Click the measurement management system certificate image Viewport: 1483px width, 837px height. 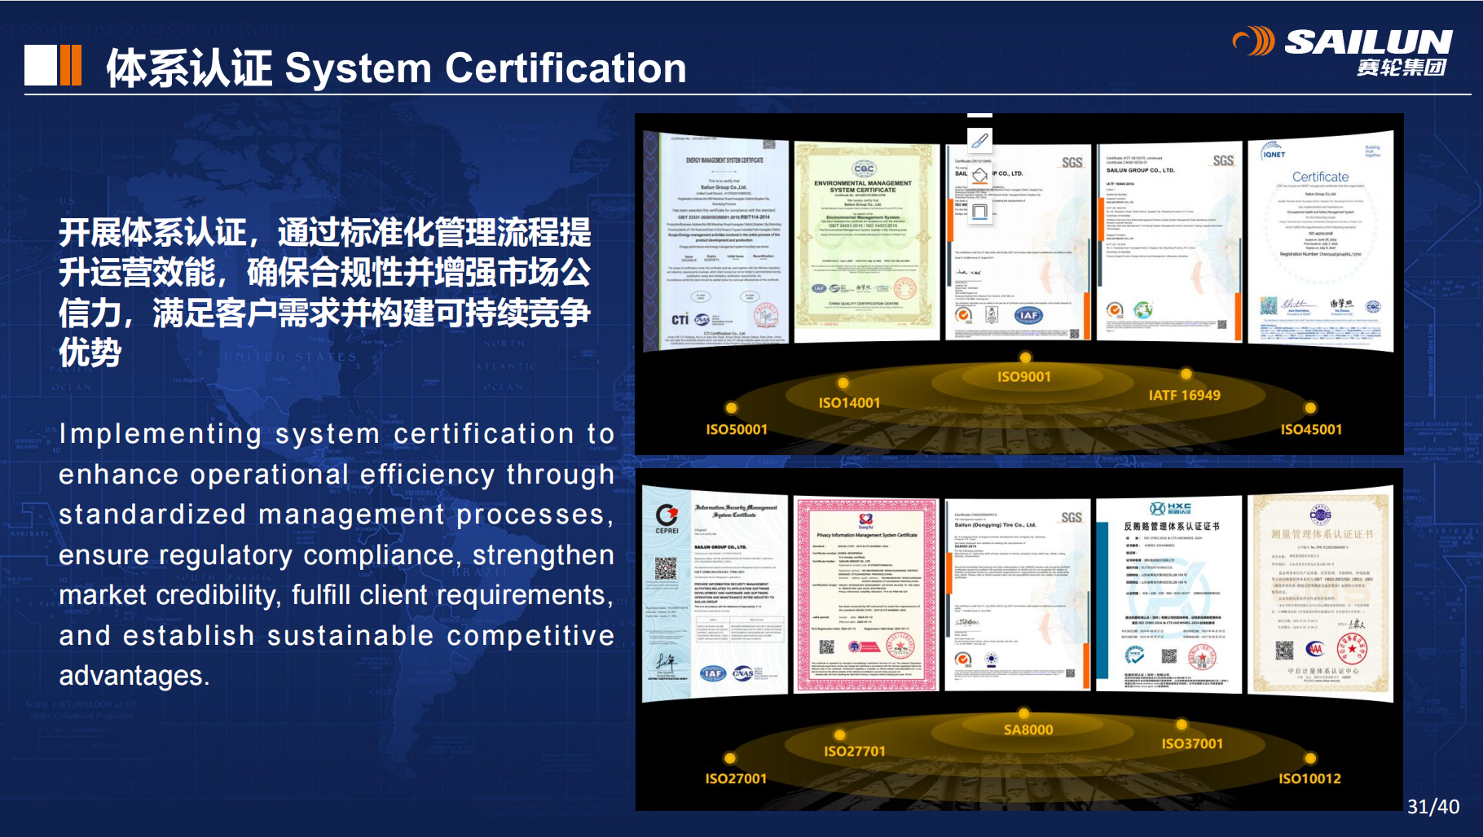[1320, 594]
